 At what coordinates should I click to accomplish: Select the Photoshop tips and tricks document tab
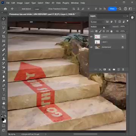click(x=43, y=14)
